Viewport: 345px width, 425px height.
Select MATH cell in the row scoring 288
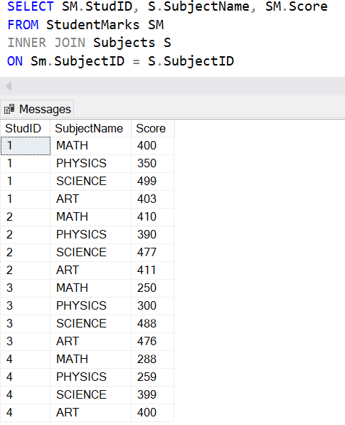click(91, 360)
